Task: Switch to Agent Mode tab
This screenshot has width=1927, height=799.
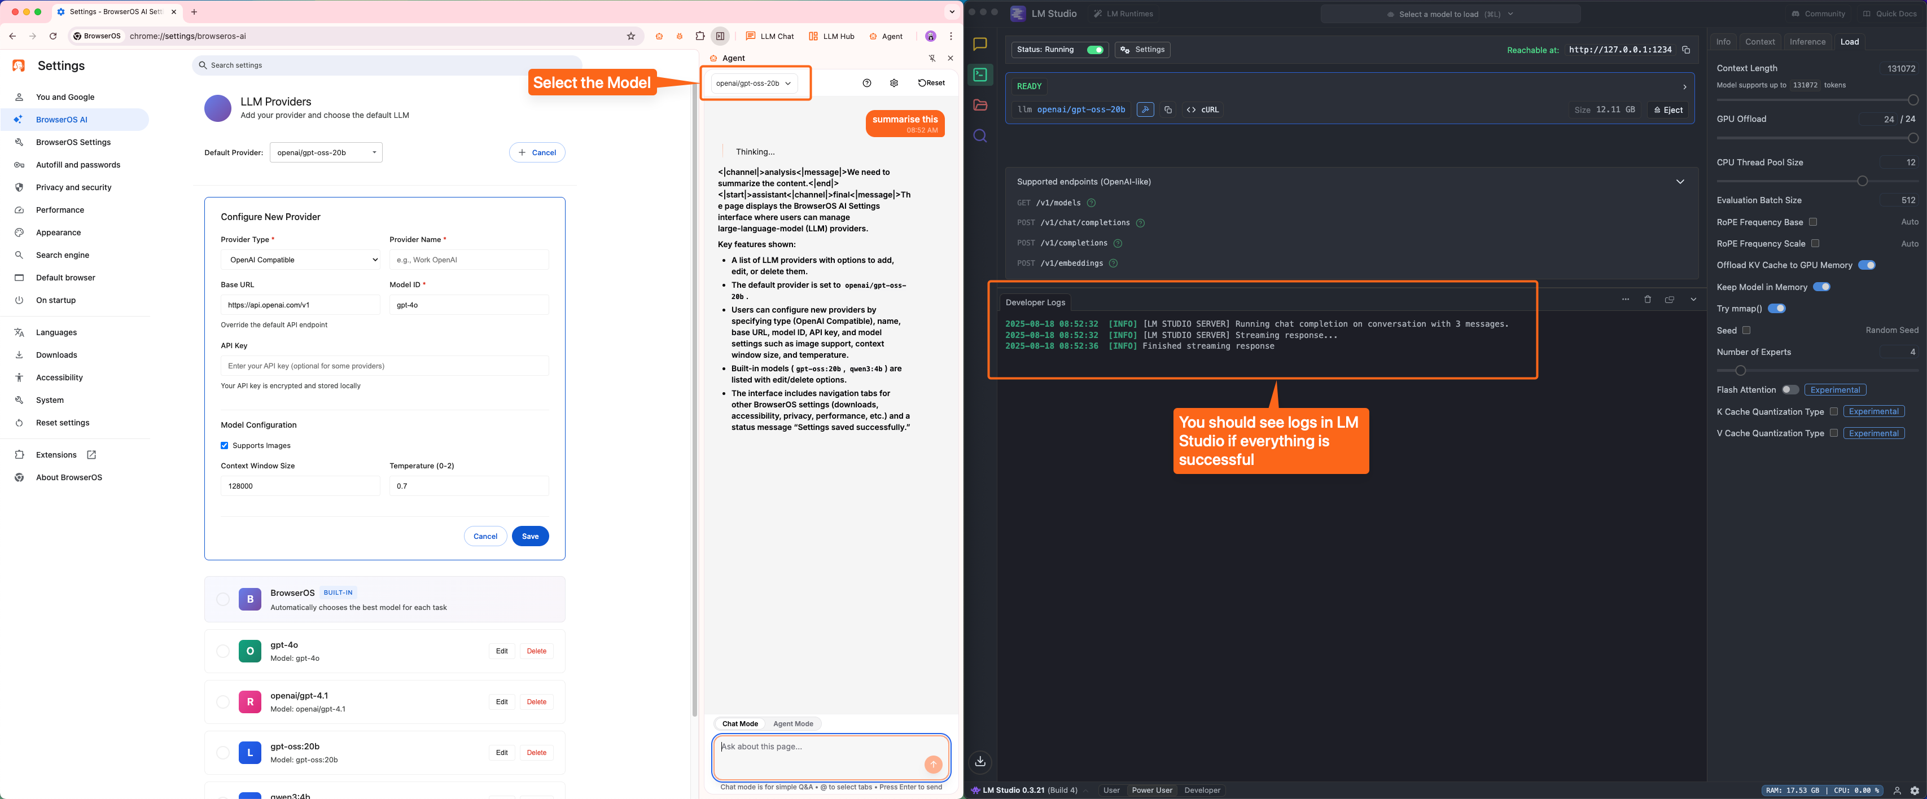Action: point(792,723)
